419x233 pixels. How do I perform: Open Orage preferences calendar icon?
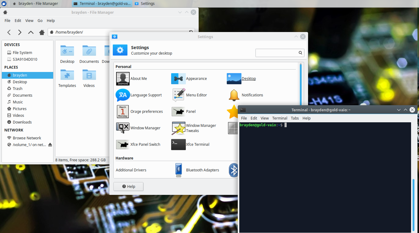(x=123, y=112)
